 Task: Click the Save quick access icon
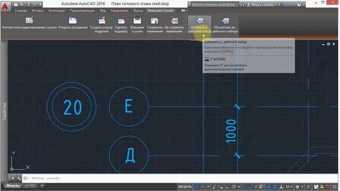click(x=28, y=4)
